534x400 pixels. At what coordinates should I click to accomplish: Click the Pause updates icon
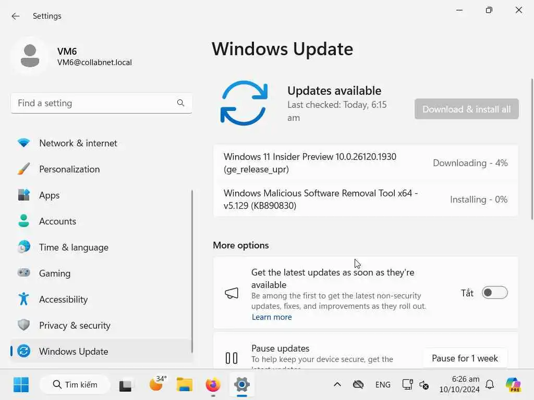tap(232, 358)
